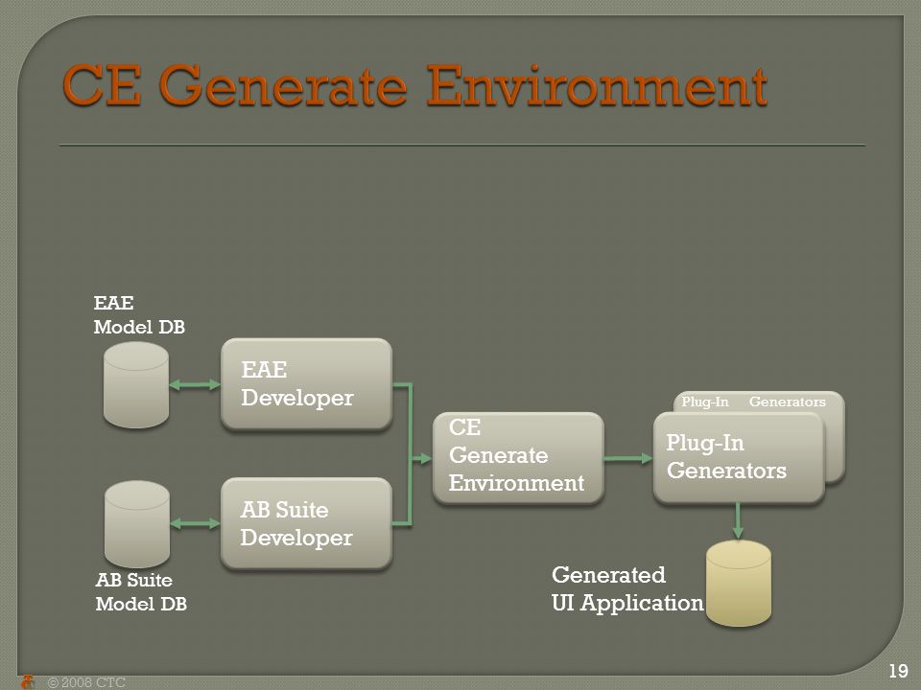Click the slide number 19
Image resolution: width=921 pixels, height=690 pixels.
pyautogui.click(x=898, y=671)
